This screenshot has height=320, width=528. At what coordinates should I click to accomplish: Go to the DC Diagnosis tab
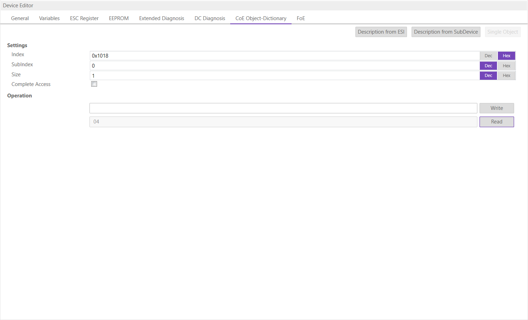coord(210,18)
